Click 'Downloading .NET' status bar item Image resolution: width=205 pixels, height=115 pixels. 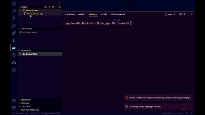tap(51, 113)
